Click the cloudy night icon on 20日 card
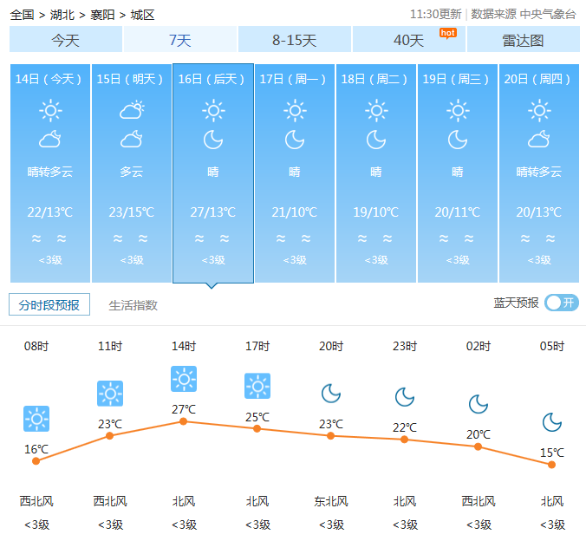Image resolution: width=586 pixels, height=554 pixels. 539,140
